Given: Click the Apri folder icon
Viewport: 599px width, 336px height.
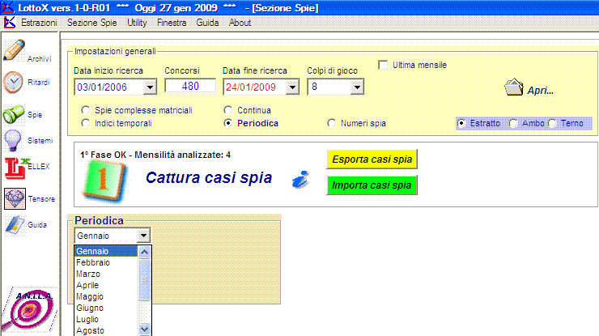Looking at the screenshot, I should point(513,87).
